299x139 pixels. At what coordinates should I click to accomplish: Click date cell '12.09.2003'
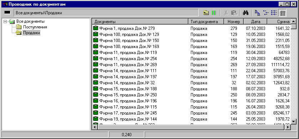tap(255, 59)
